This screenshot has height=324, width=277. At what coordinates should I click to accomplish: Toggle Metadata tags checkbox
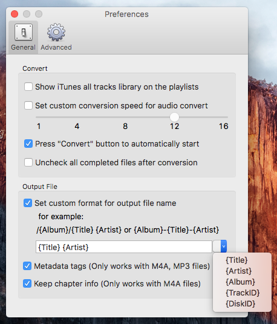pos(27,266)
